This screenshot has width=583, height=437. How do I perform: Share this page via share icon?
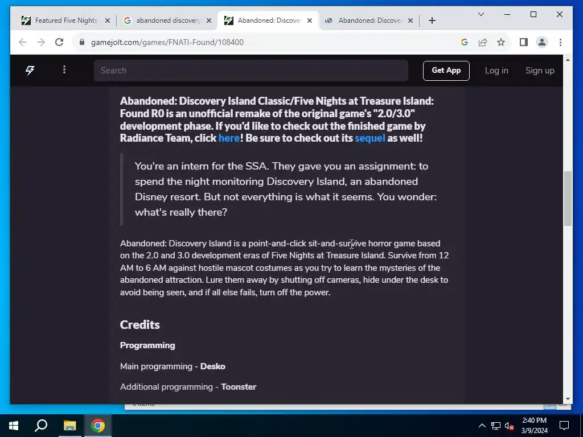coord(483,42)
